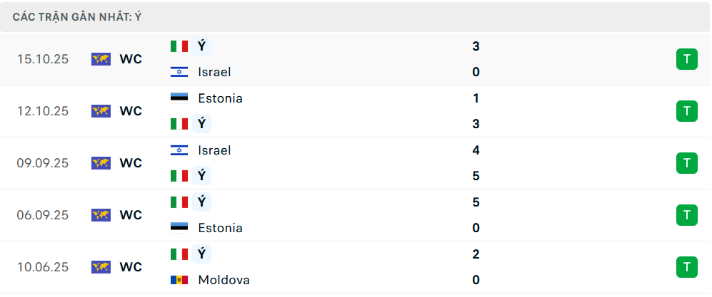The width and height of the screenshot is (712, 297).
Task: Click the Moldova flag icon
Action: 179,280
